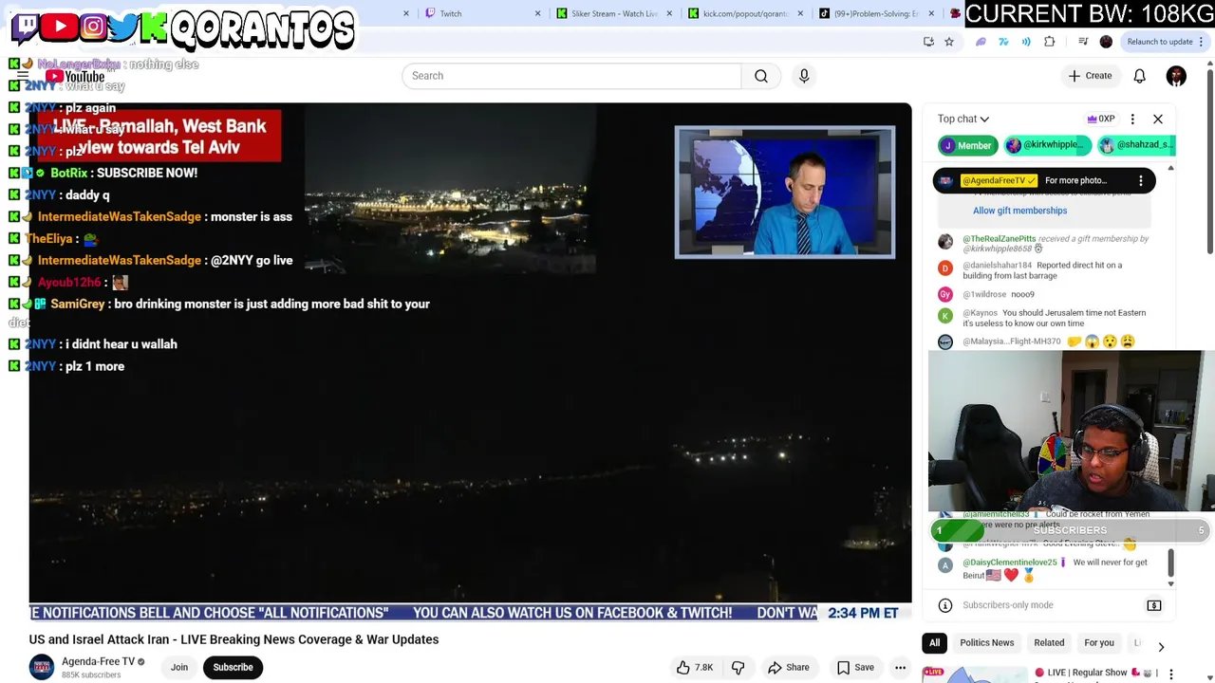Click @DaisyClementinelove25 username in chat
This screenshot has width=1215, height=683.
1010,563
